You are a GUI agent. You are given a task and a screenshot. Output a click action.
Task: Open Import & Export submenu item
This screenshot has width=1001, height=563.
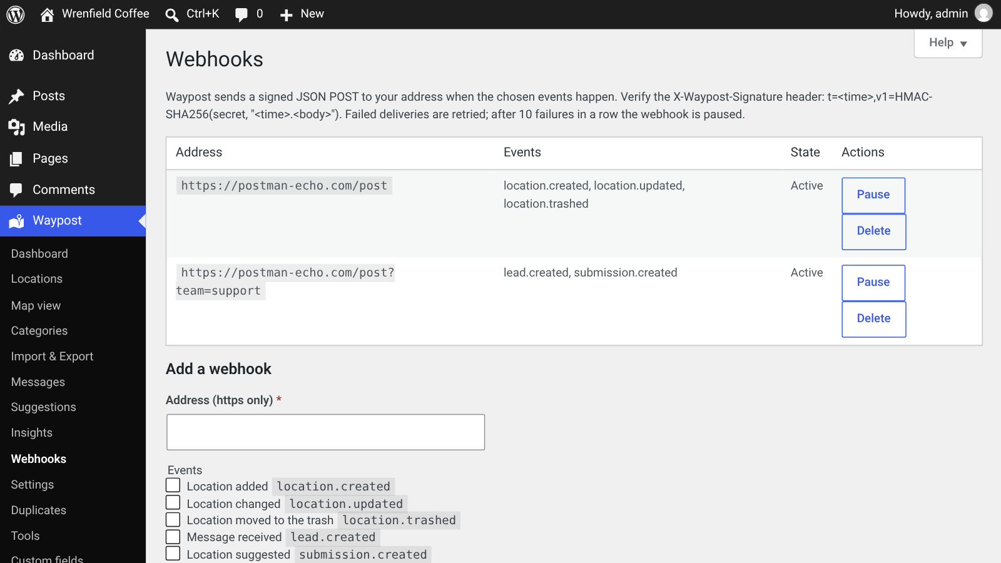click(52, 357)
